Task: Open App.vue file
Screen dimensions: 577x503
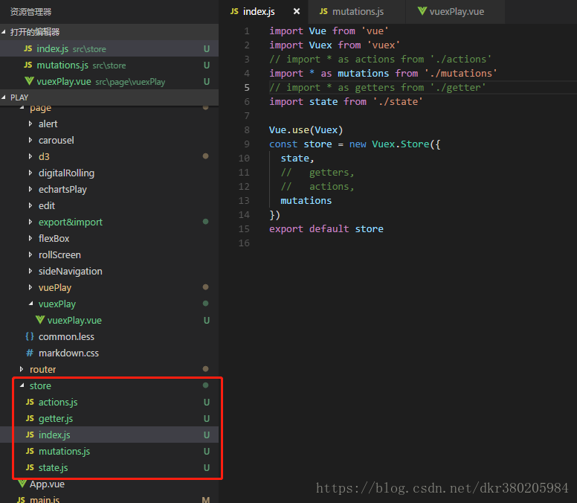Action: pyautogui.click(x=109, y=484)
